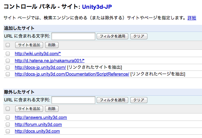
Task: Check the wiki.unity3d.com row checkbox
Action: tap(8, 54)
